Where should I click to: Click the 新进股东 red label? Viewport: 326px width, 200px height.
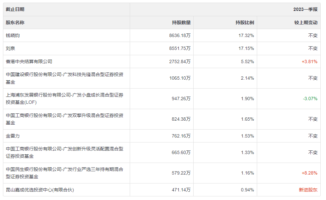click(308, 190)
